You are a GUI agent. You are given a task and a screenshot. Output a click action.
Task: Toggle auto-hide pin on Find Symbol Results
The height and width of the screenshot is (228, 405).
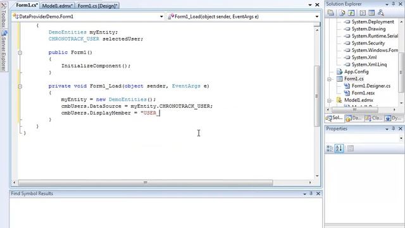pos(311,193)
